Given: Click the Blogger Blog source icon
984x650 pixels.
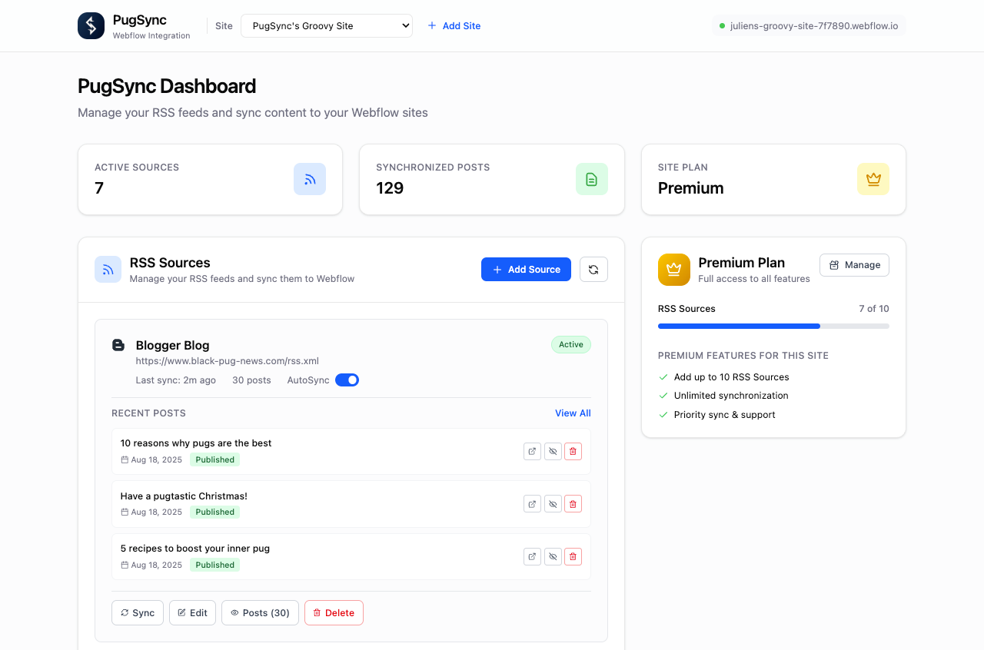Looking at the screenshot, I should pos(118,345).
